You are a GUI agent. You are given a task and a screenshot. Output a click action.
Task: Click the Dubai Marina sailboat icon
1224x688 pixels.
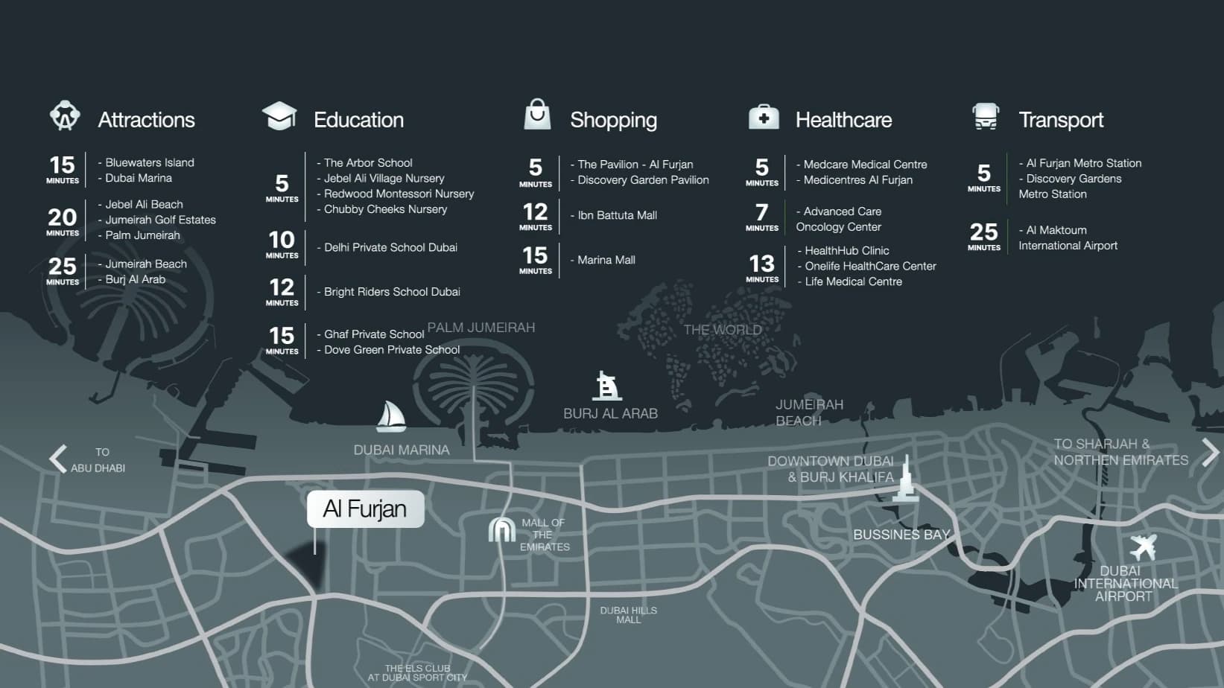pos(391,417)
